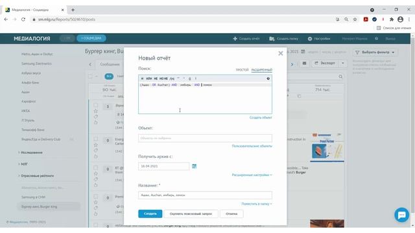Open Samsung Electronics report in sidebar
415x233 pixels.
(36, 63)
